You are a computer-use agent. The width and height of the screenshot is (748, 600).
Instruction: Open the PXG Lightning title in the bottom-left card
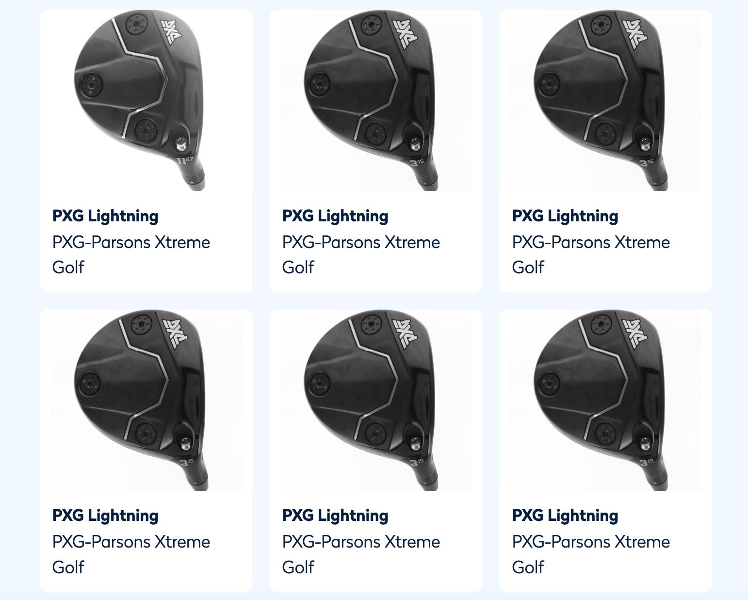[x=105, y=516]
